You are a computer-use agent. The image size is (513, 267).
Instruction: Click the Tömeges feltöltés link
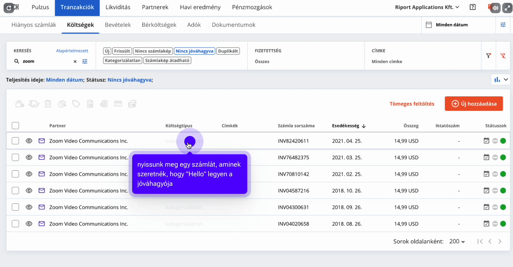(412, 104)
